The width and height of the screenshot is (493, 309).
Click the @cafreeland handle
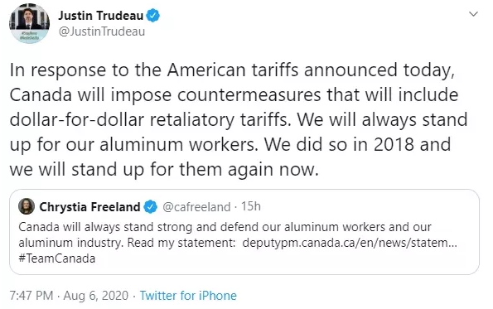point(196,207)
